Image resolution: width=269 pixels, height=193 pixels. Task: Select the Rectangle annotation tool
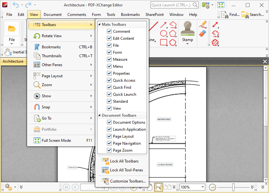click(x=163, y=42)
